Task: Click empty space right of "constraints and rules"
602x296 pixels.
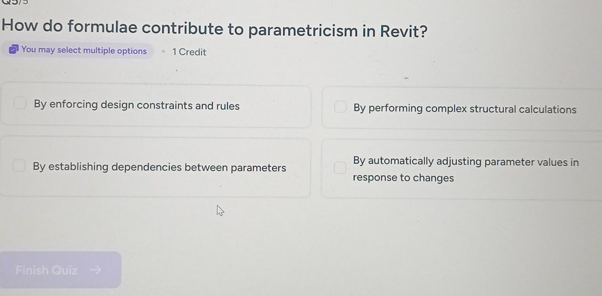Action: (275, 106)
